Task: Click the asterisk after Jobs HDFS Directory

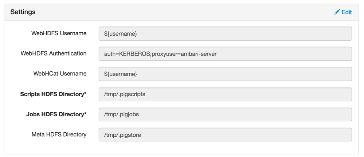Action: click(x=85, y=114)
